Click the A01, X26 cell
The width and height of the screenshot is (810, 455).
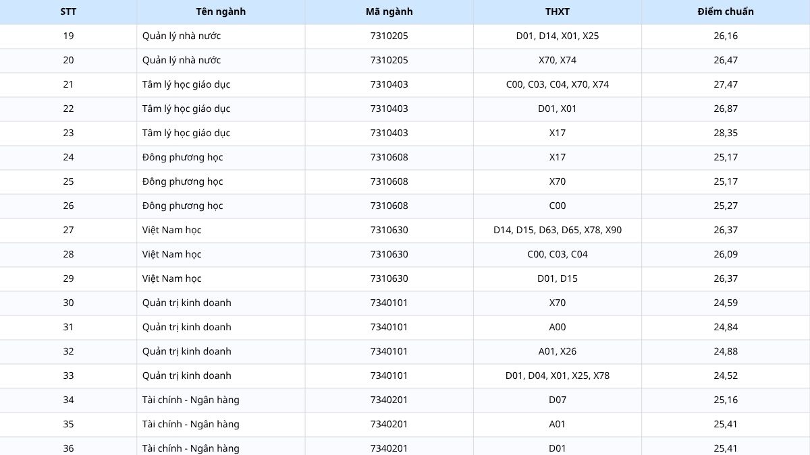pyautogui.click(x=557, y=351)
